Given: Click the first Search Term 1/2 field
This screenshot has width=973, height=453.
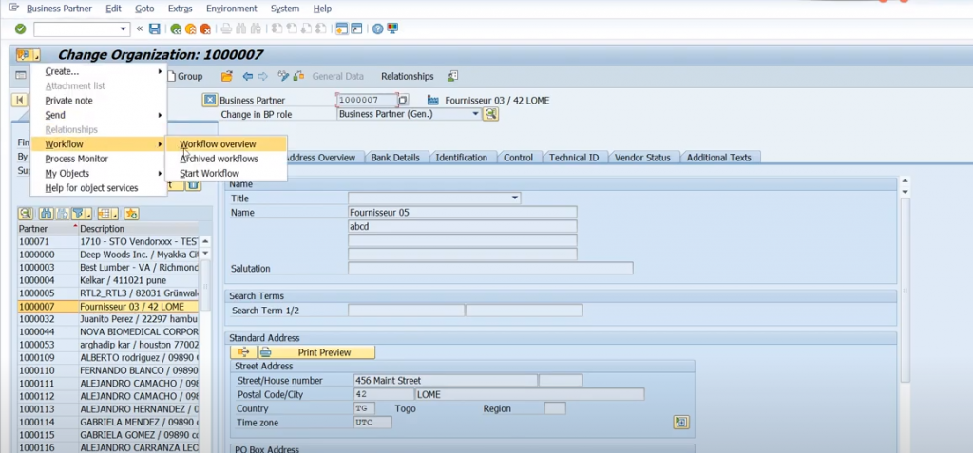Looking at the screenshot, I should pos(407,311).
